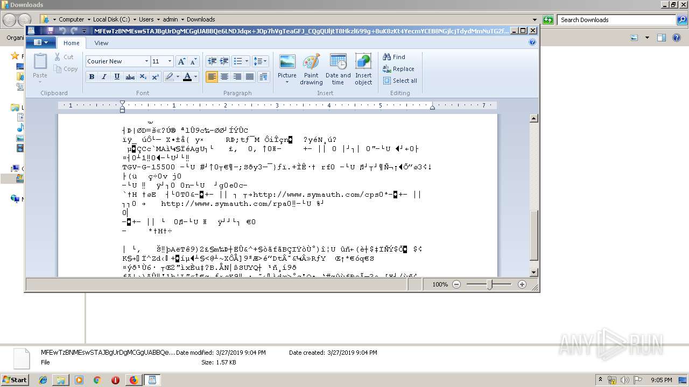Expand the Picture dropdown arrow
Viewport: 689px width, 387px height.
(x=287, y=82)
